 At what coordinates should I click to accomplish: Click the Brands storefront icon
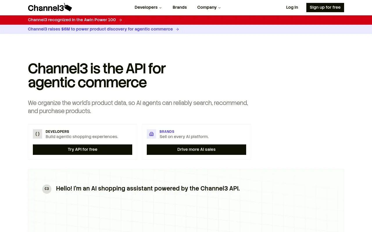pyautogui.click(x=151, y=134)
